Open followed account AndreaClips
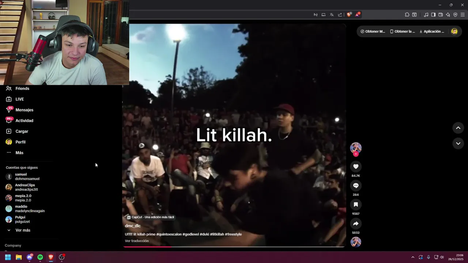The height and width of the screenshot is (263, 468). (x=22, y=187)
